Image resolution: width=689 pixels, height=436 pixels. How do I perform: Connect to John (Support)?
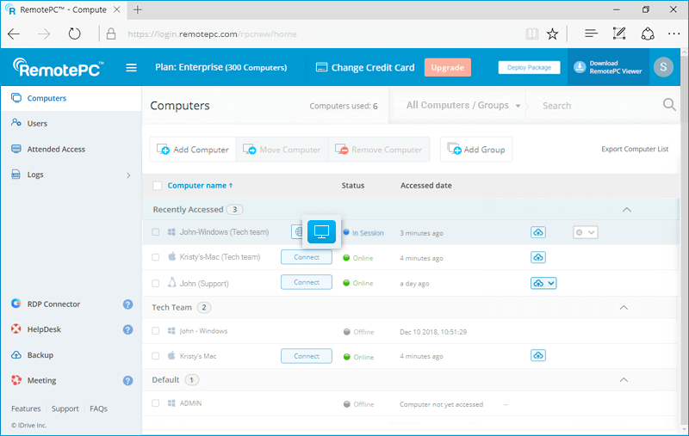(x=307, y=282)
